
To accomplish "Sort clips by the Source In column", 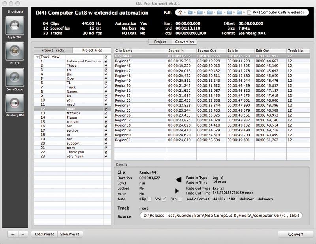I will [x=181, y=51].
